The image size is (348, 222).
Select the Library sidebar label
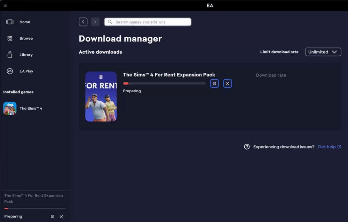[x=26, y=55]
